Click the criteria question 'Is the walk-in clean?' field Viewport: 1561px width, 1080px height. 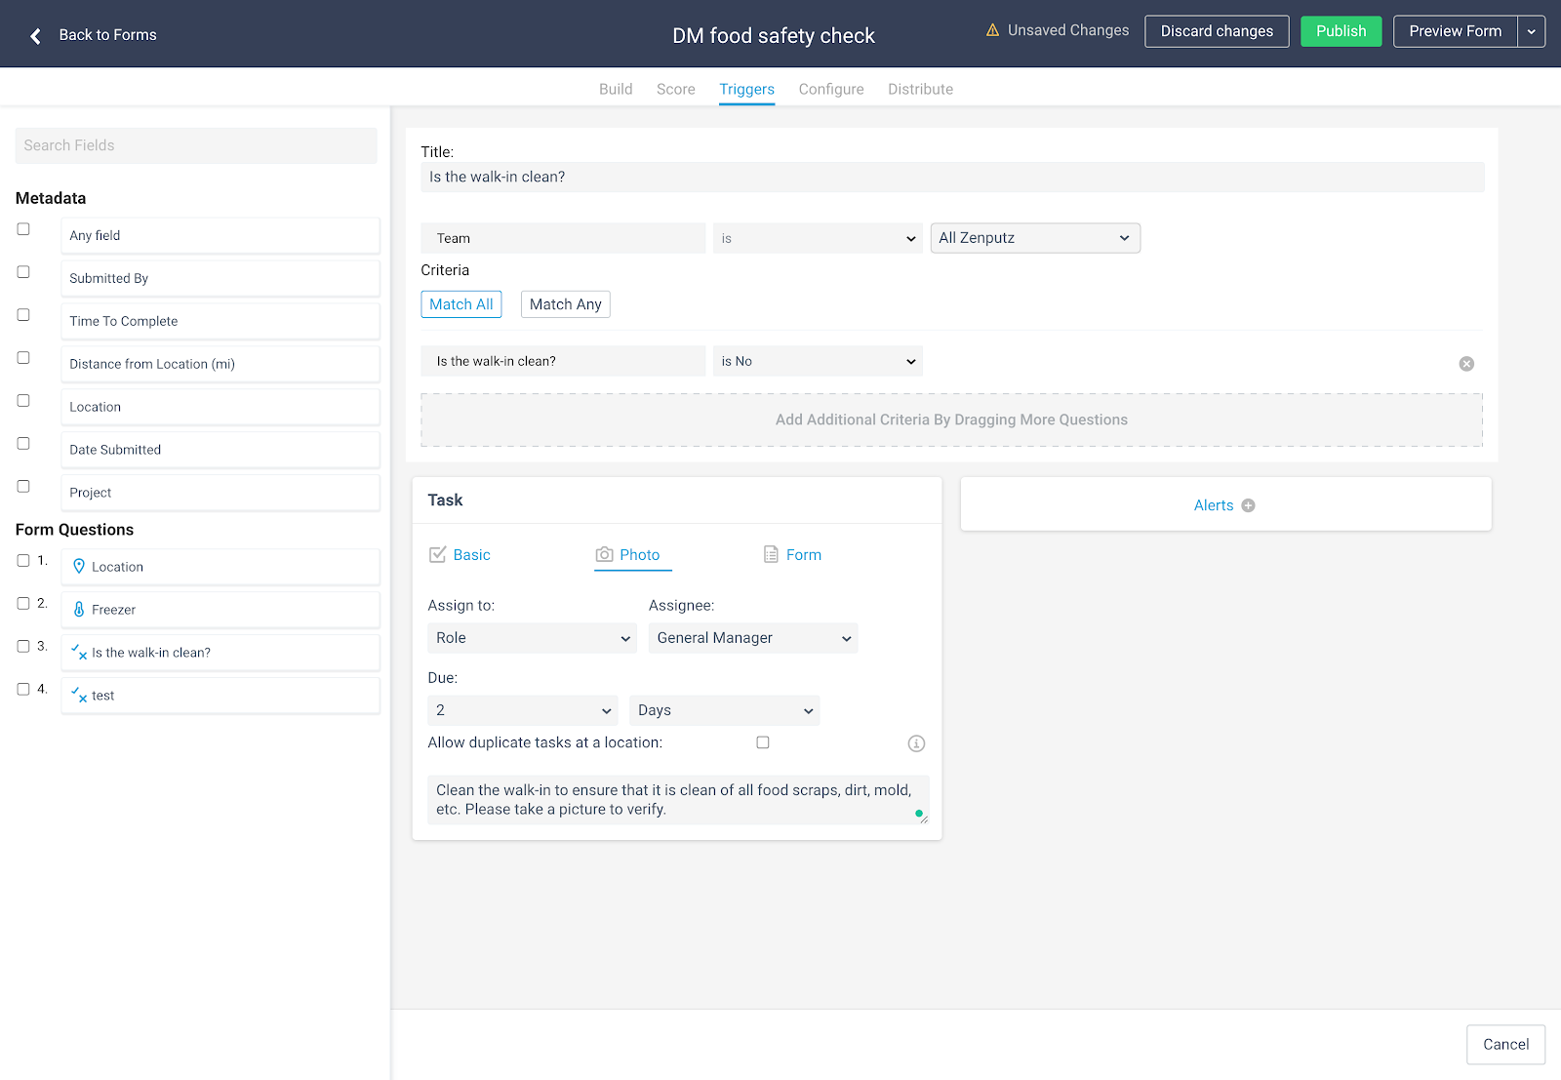[x=563, y=361]
